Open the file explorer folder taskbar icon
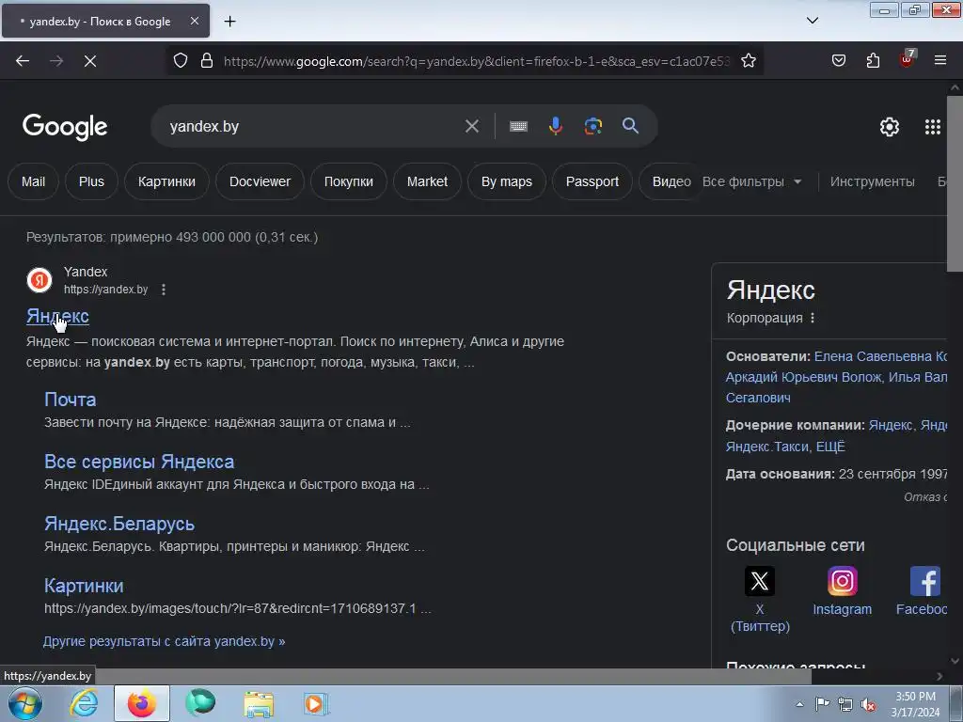Viewport: 963px width, 722px height. 259,703
